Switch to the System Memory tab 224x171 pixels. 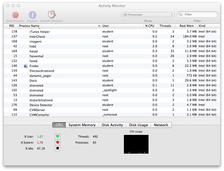click(82, 125)
